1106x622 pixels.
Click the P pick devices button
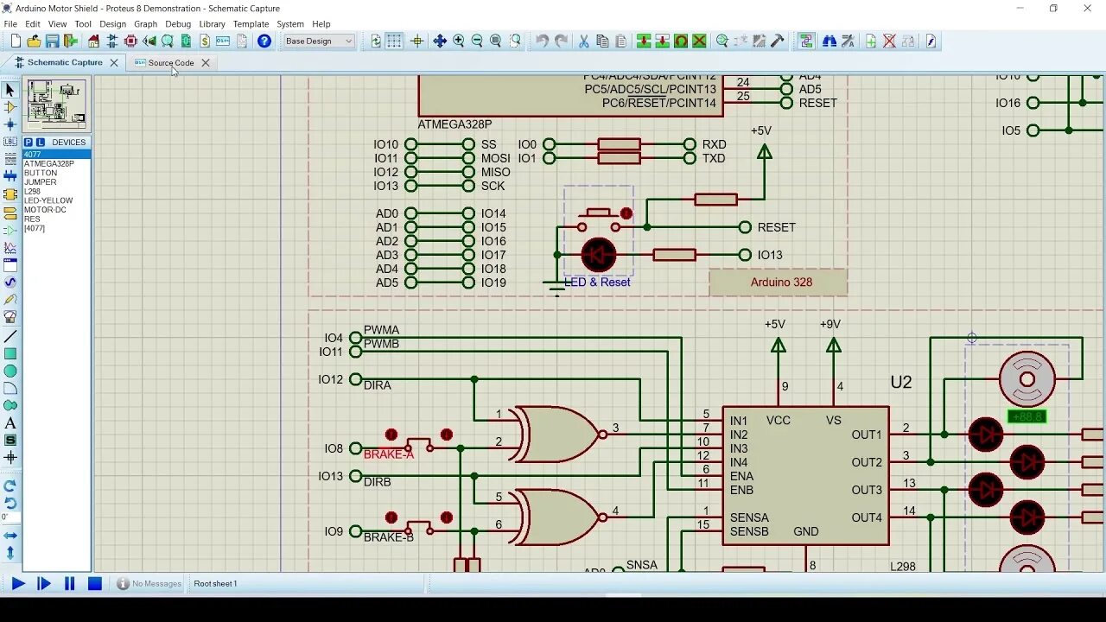(x=29, y=143)
